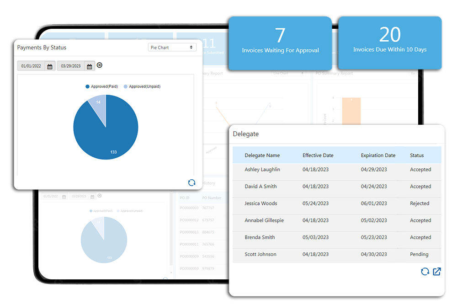Screen dimensions: 457x305
Task: Open Delegate panel in expanded view icon
Action: pos(437,272)
